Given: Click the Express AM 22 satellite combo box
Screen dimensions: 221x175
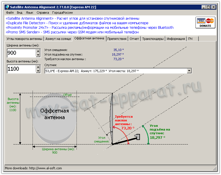Looking at the screenshot, I should (118, 71).
